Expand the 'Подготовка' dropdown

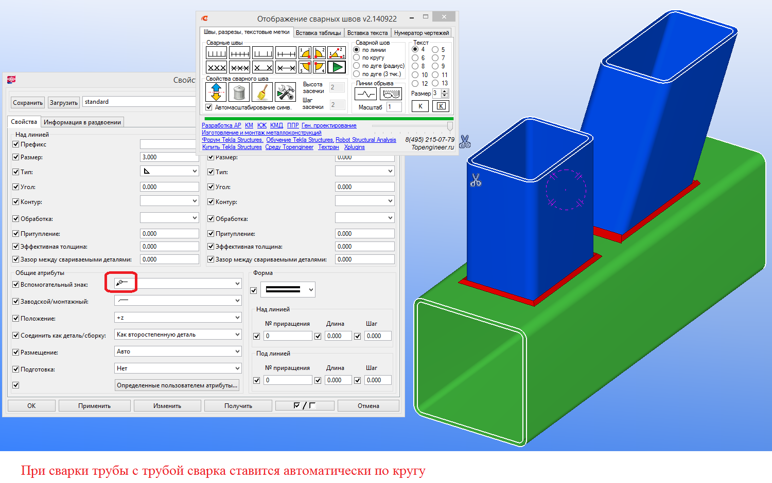(178, 368)
